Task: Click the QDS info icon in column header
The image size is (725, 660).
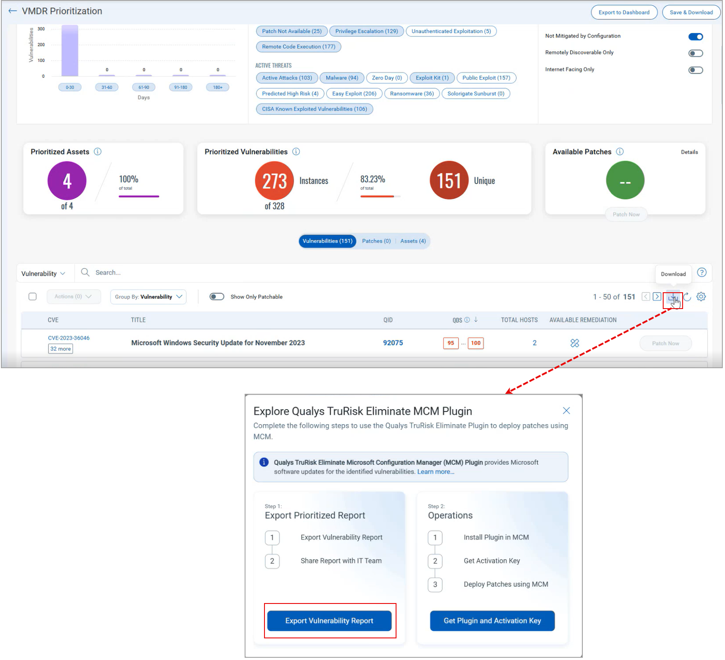Action: point(467,320)
